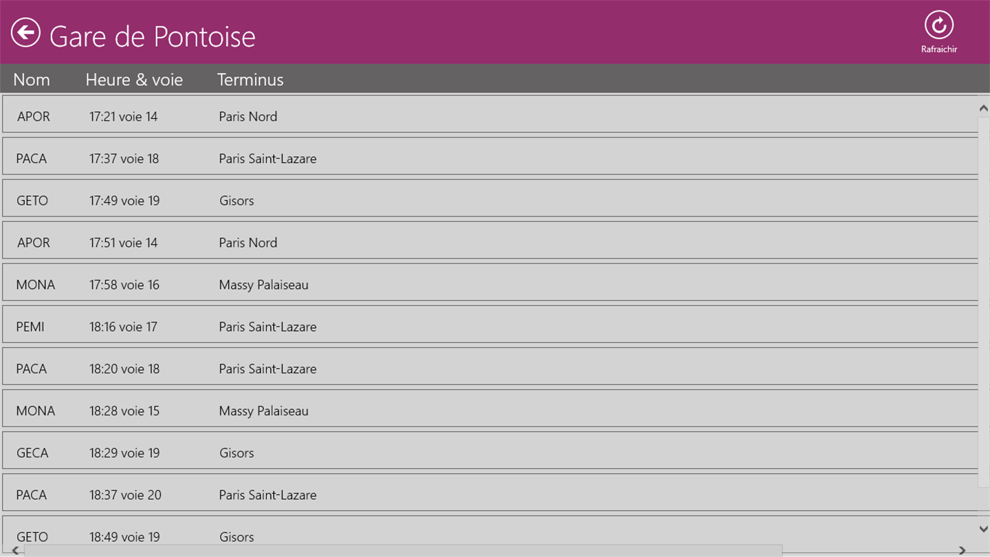Click the horizontal scrollbar left arrow
The height and width of the screenshot is (557, 990).
[x=15, y=550]
